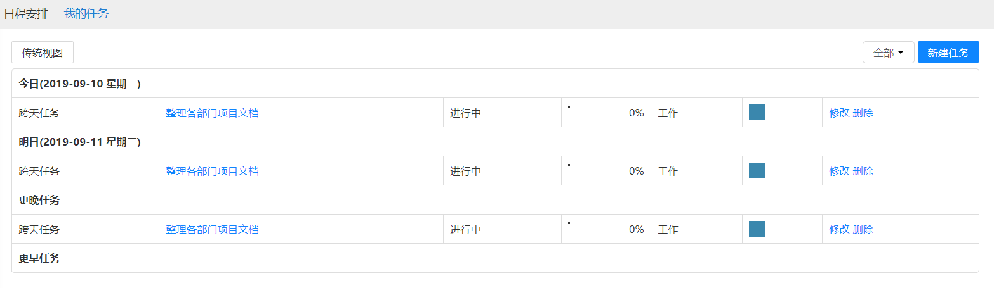
Task: Open tomorrow's 整理各部门项目文档 task link
Action: (212, 171)
